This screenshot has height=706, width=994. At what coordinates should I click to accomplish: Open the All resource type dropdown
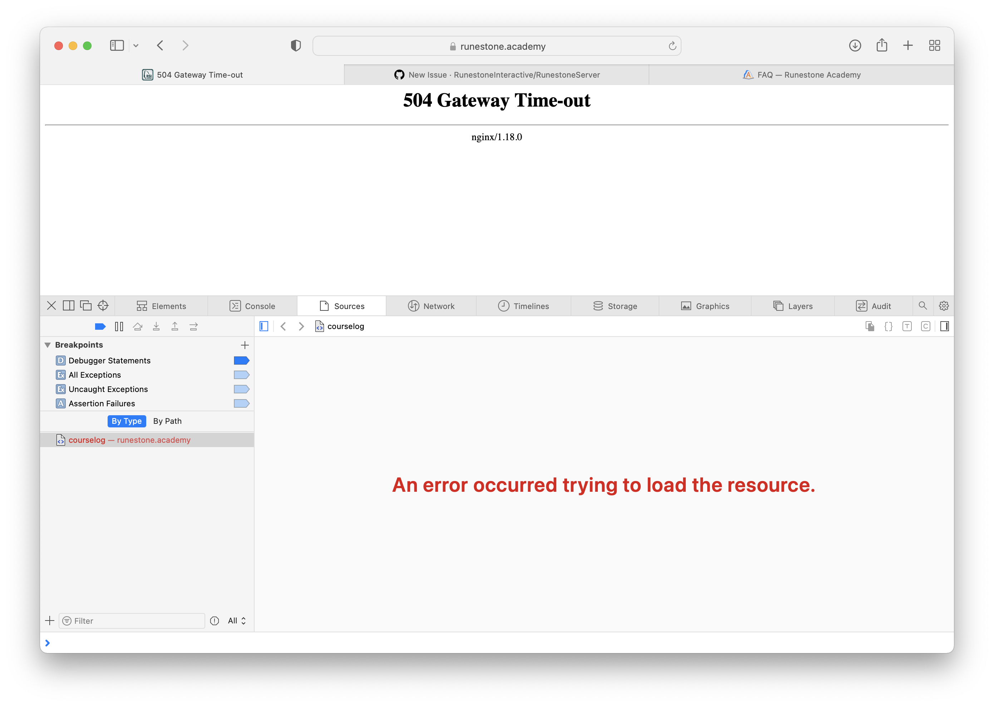(237, 621)
